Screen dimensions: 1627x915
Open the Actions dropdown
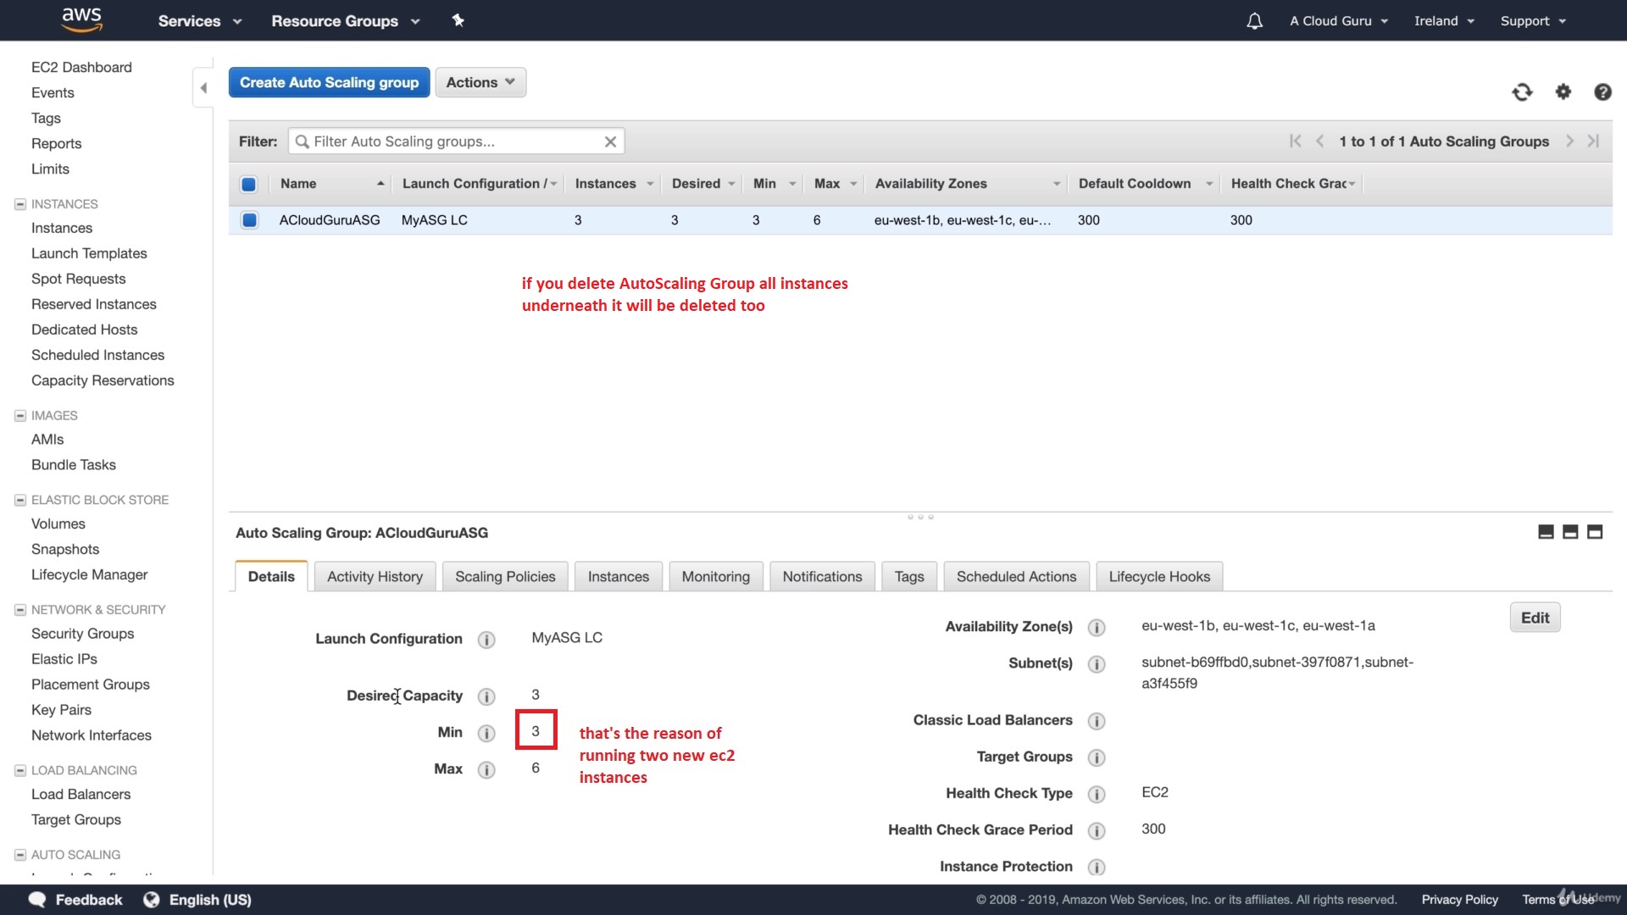(x=480, y=82)
